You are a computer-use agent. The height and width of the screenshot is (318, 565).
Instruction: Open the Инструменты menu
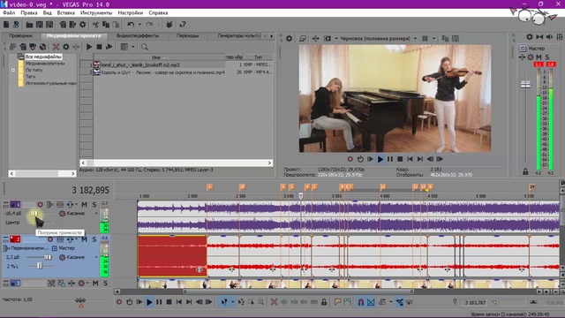(96, 12)
